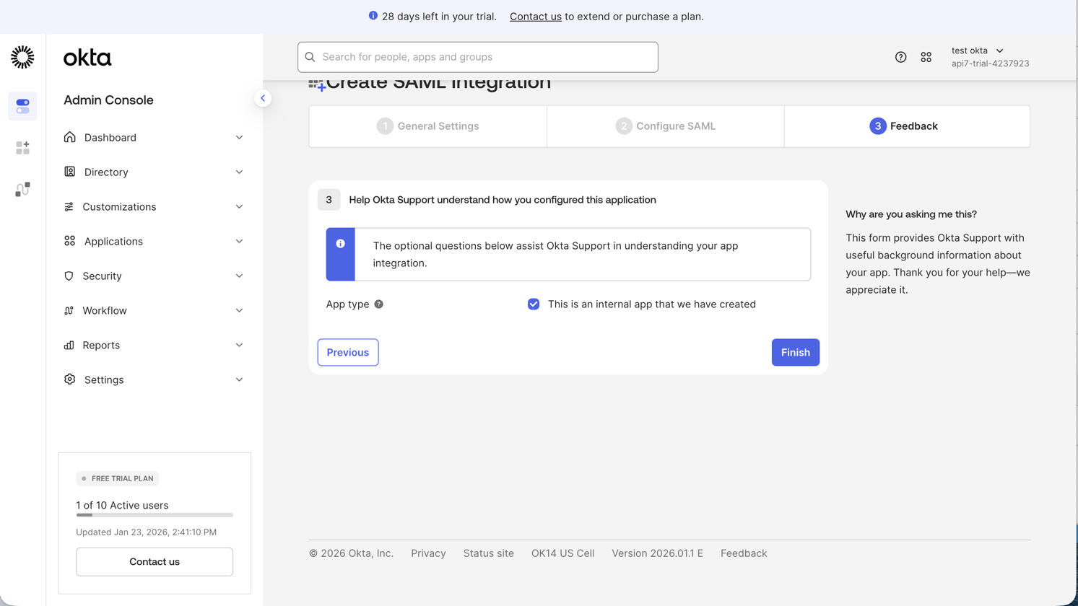Open the Contact us link in trial banner
Screen dimensions: 1078x606
tap(535, 16)
